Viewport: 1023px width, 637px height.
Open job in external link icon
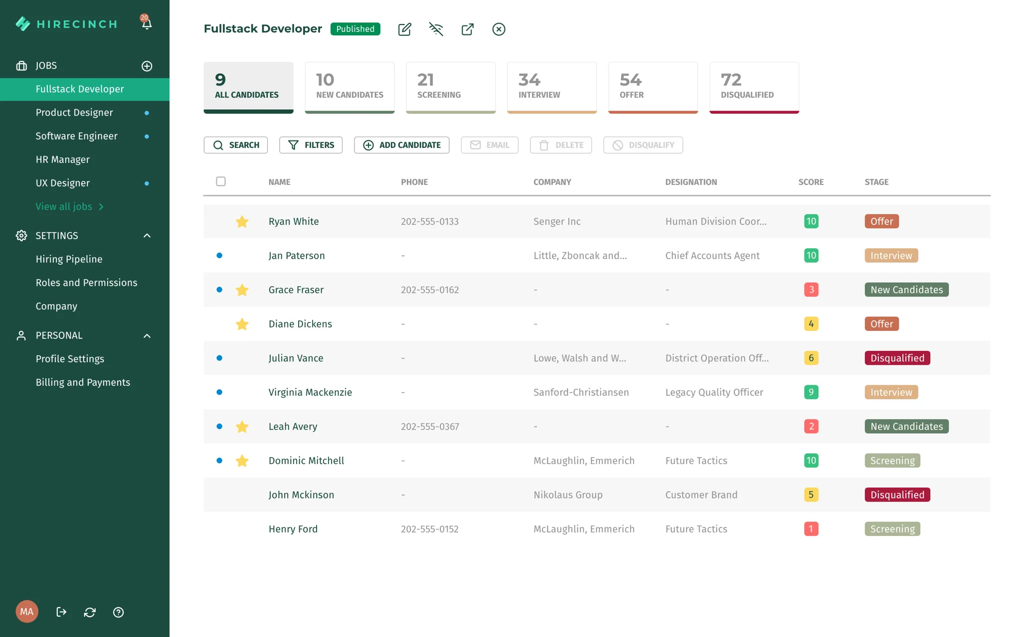pyautogui.click(x=468, y=29)
